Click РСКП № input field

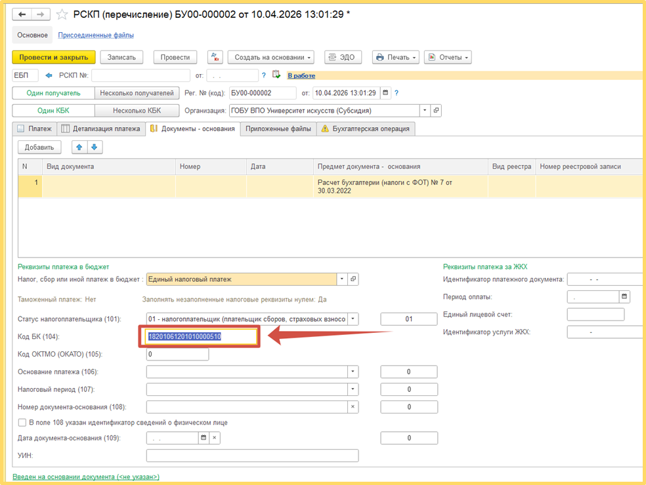(140, 75)
